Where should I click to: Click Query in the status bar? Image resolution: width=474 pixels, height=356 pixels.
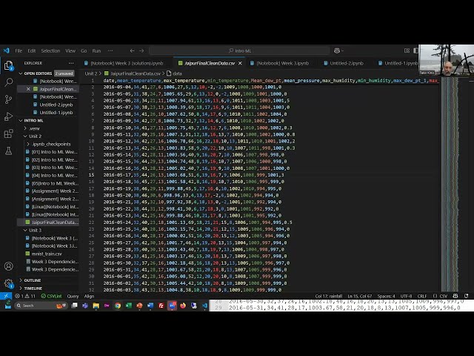click(x=73, y=296)
